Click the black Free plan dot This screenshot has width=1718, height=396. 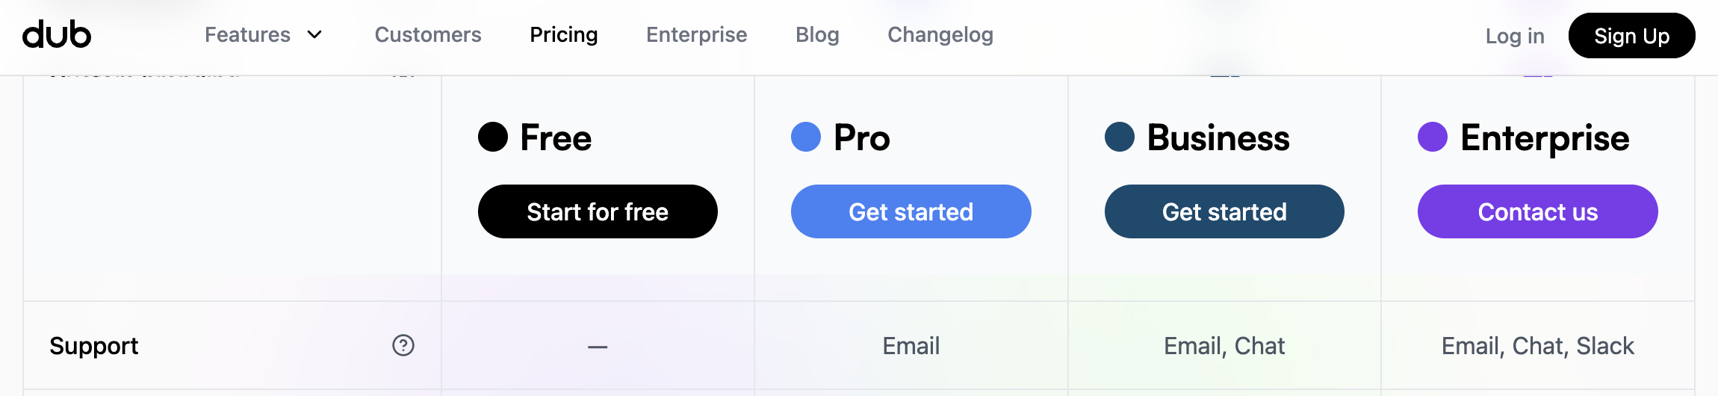point(493,137)
